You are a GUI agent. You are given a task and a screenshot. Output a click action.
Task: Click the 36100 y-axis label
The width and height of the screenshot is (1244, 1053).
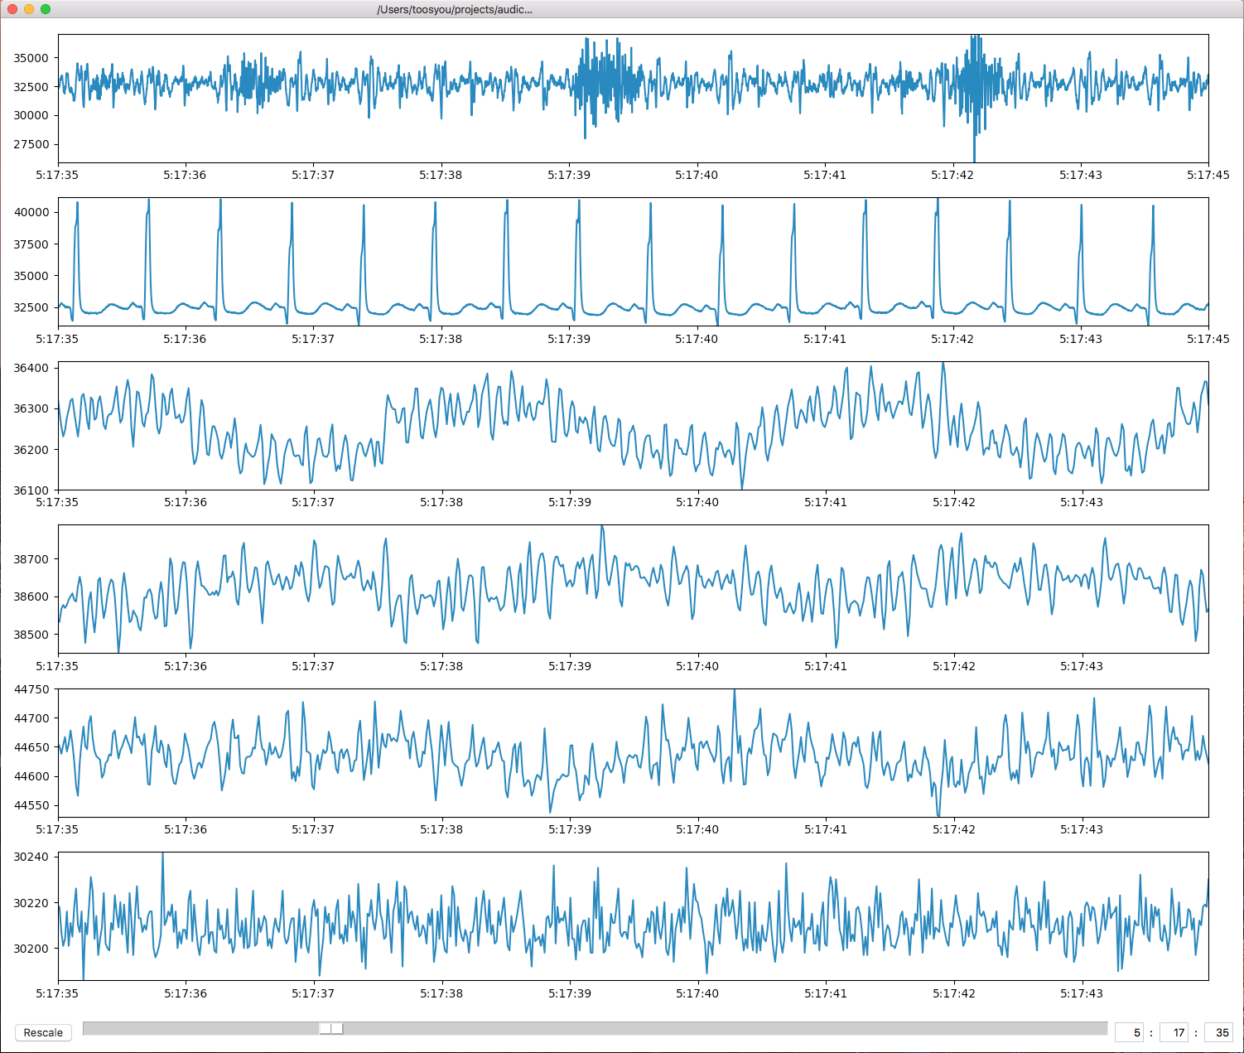tap(31, 490)
